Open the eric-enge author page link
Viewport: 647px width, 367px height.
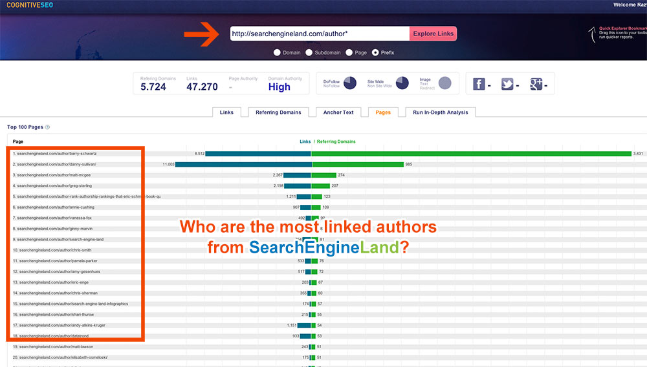[54, 282]
